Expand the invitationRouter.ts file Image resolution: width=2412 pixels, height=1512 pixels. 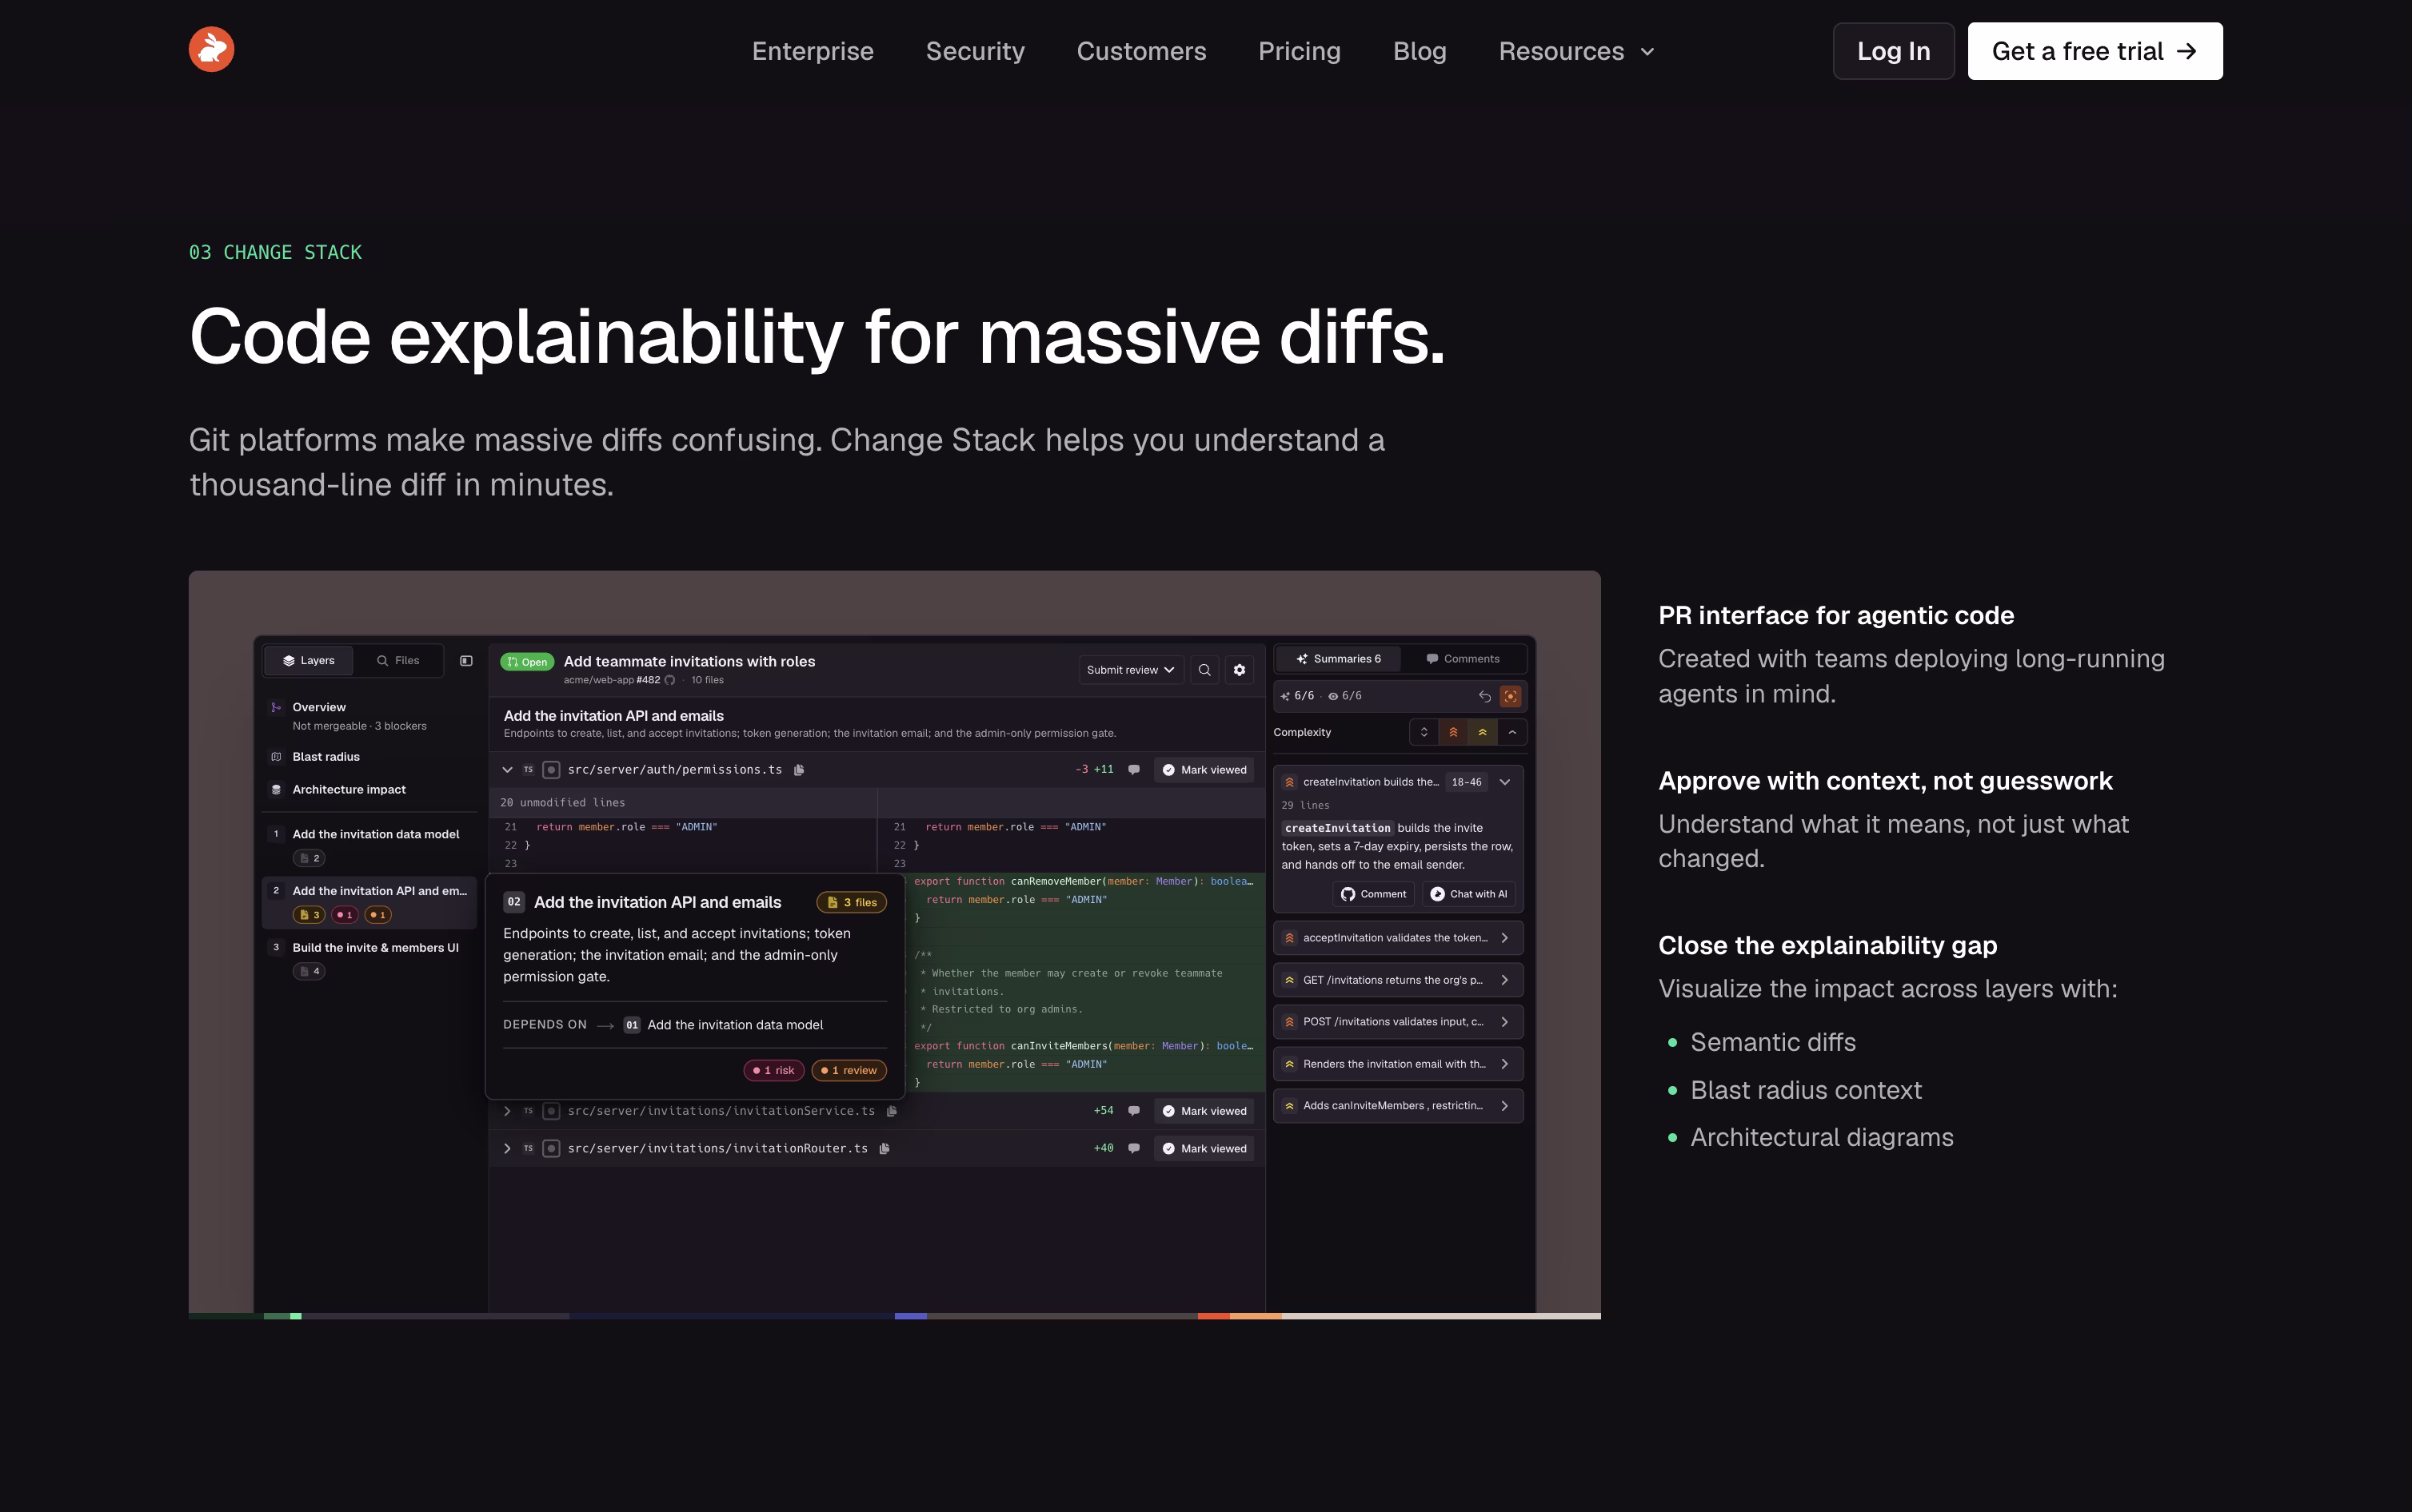click(x=507, y=1148)
